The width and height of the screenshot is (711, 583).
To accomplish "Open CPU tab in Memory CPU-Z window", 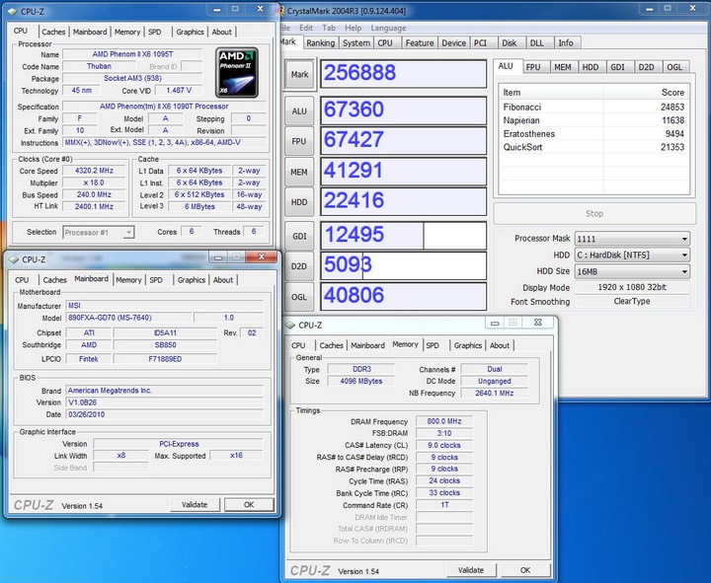I will click(298, 345).
